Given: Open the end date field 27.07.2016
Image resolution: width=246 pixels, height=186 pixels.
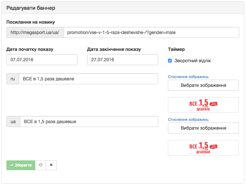Looking at the screenshot, I should (x=123, y=60).
